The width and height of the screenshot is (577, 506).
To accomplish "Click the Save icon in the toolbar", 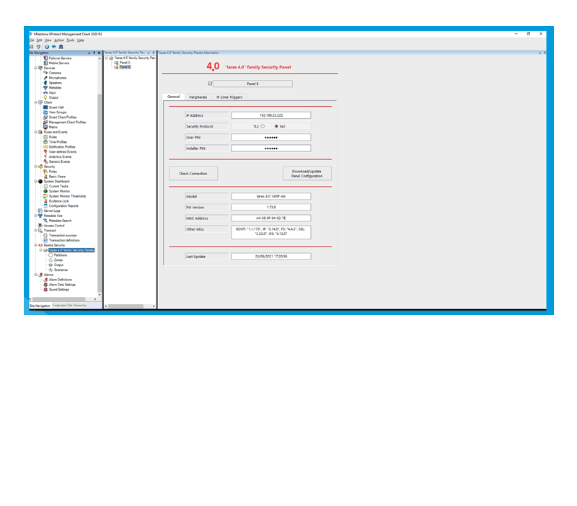I will (x=31, y=47).
